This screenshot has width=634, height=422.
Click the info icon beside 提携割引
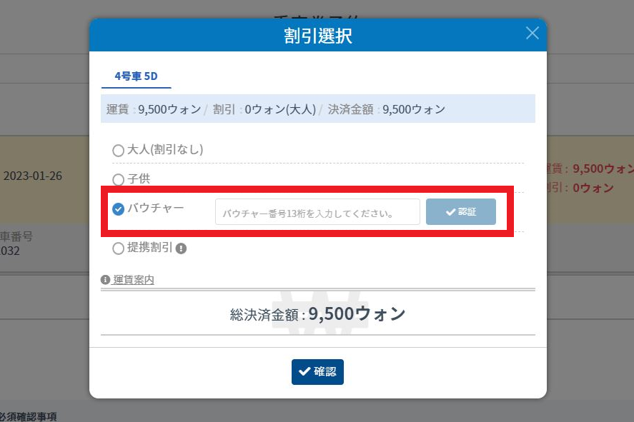181,248
